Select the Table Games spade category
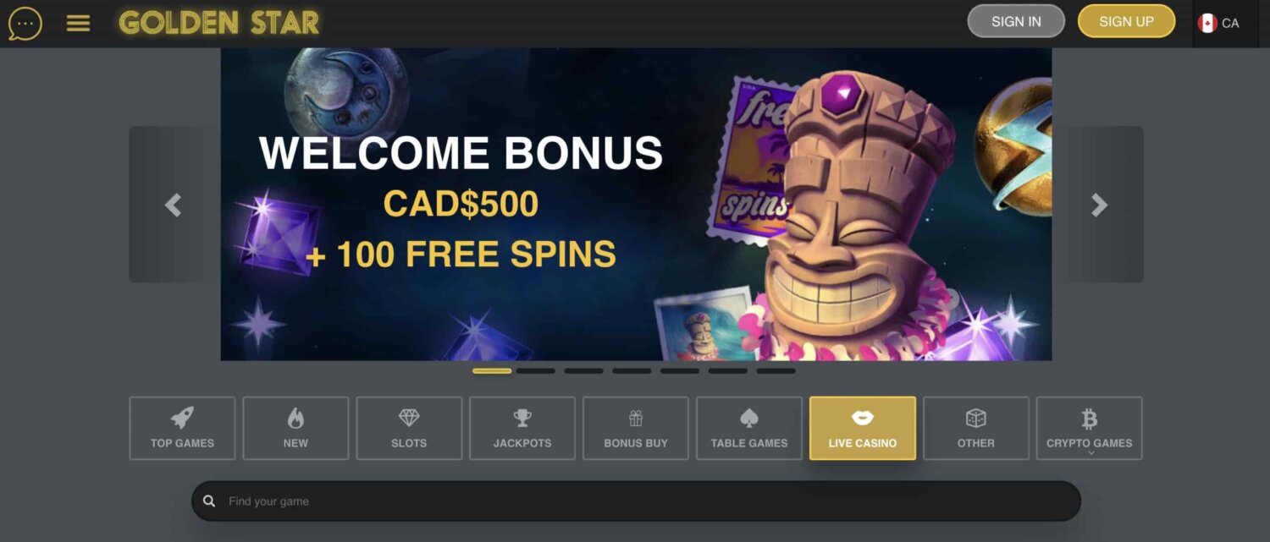The height and width of the screenshot is (542, 1270). (749, 428)
